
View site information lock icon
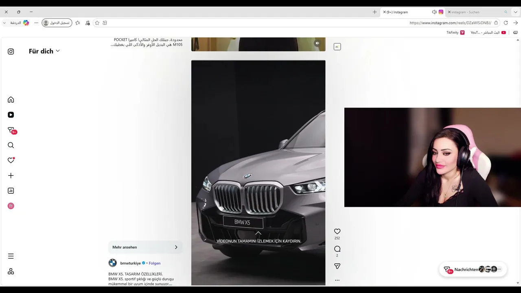point(496,23)
